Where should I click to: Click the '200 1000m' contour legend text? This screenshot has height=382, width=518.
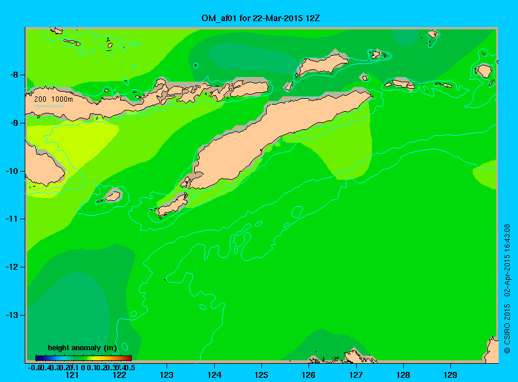54,99
